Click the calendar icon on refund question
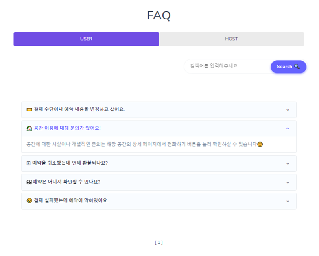This screenshot has width=319, height=256. pyautogui.click(x=28, y=163)
